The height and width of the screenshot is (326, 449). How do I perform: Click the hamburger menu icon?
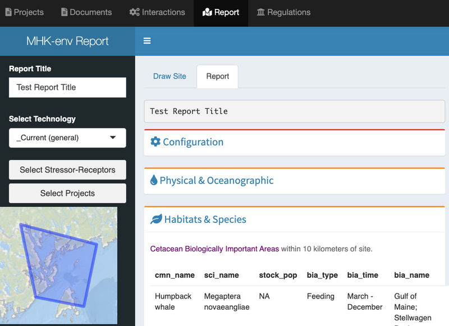pos(146,41)
